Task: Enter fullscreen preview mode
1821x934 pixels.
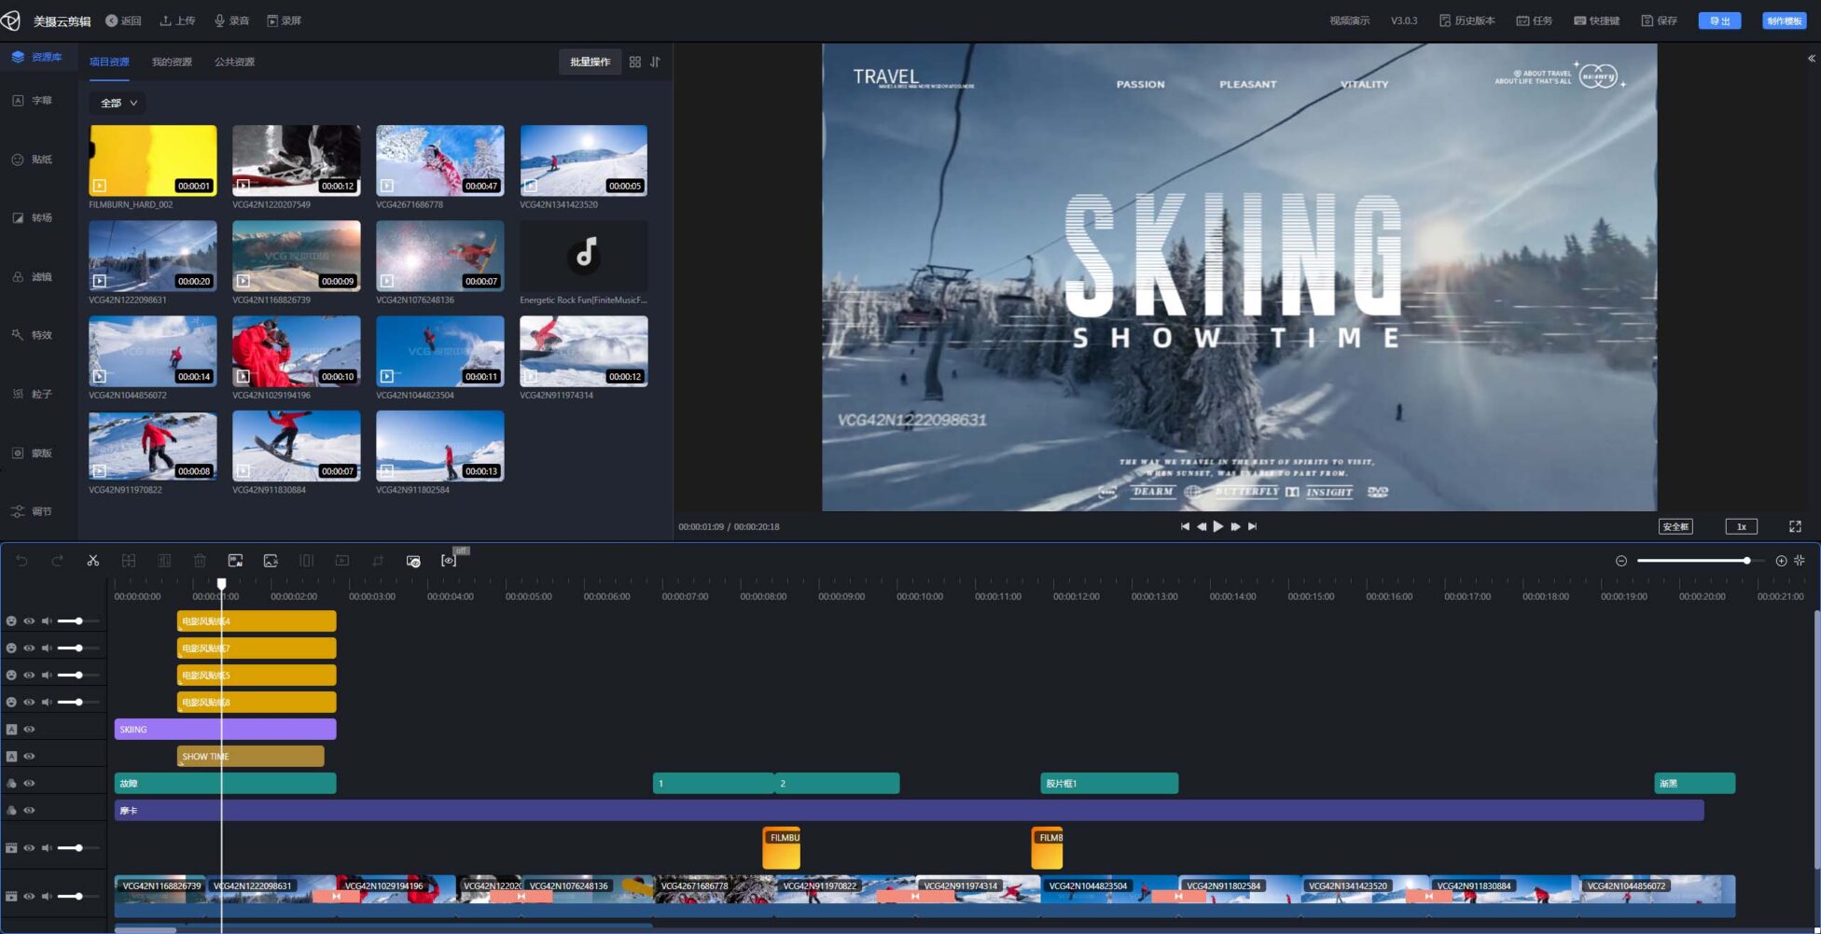Action: [x=1795, y=527]
